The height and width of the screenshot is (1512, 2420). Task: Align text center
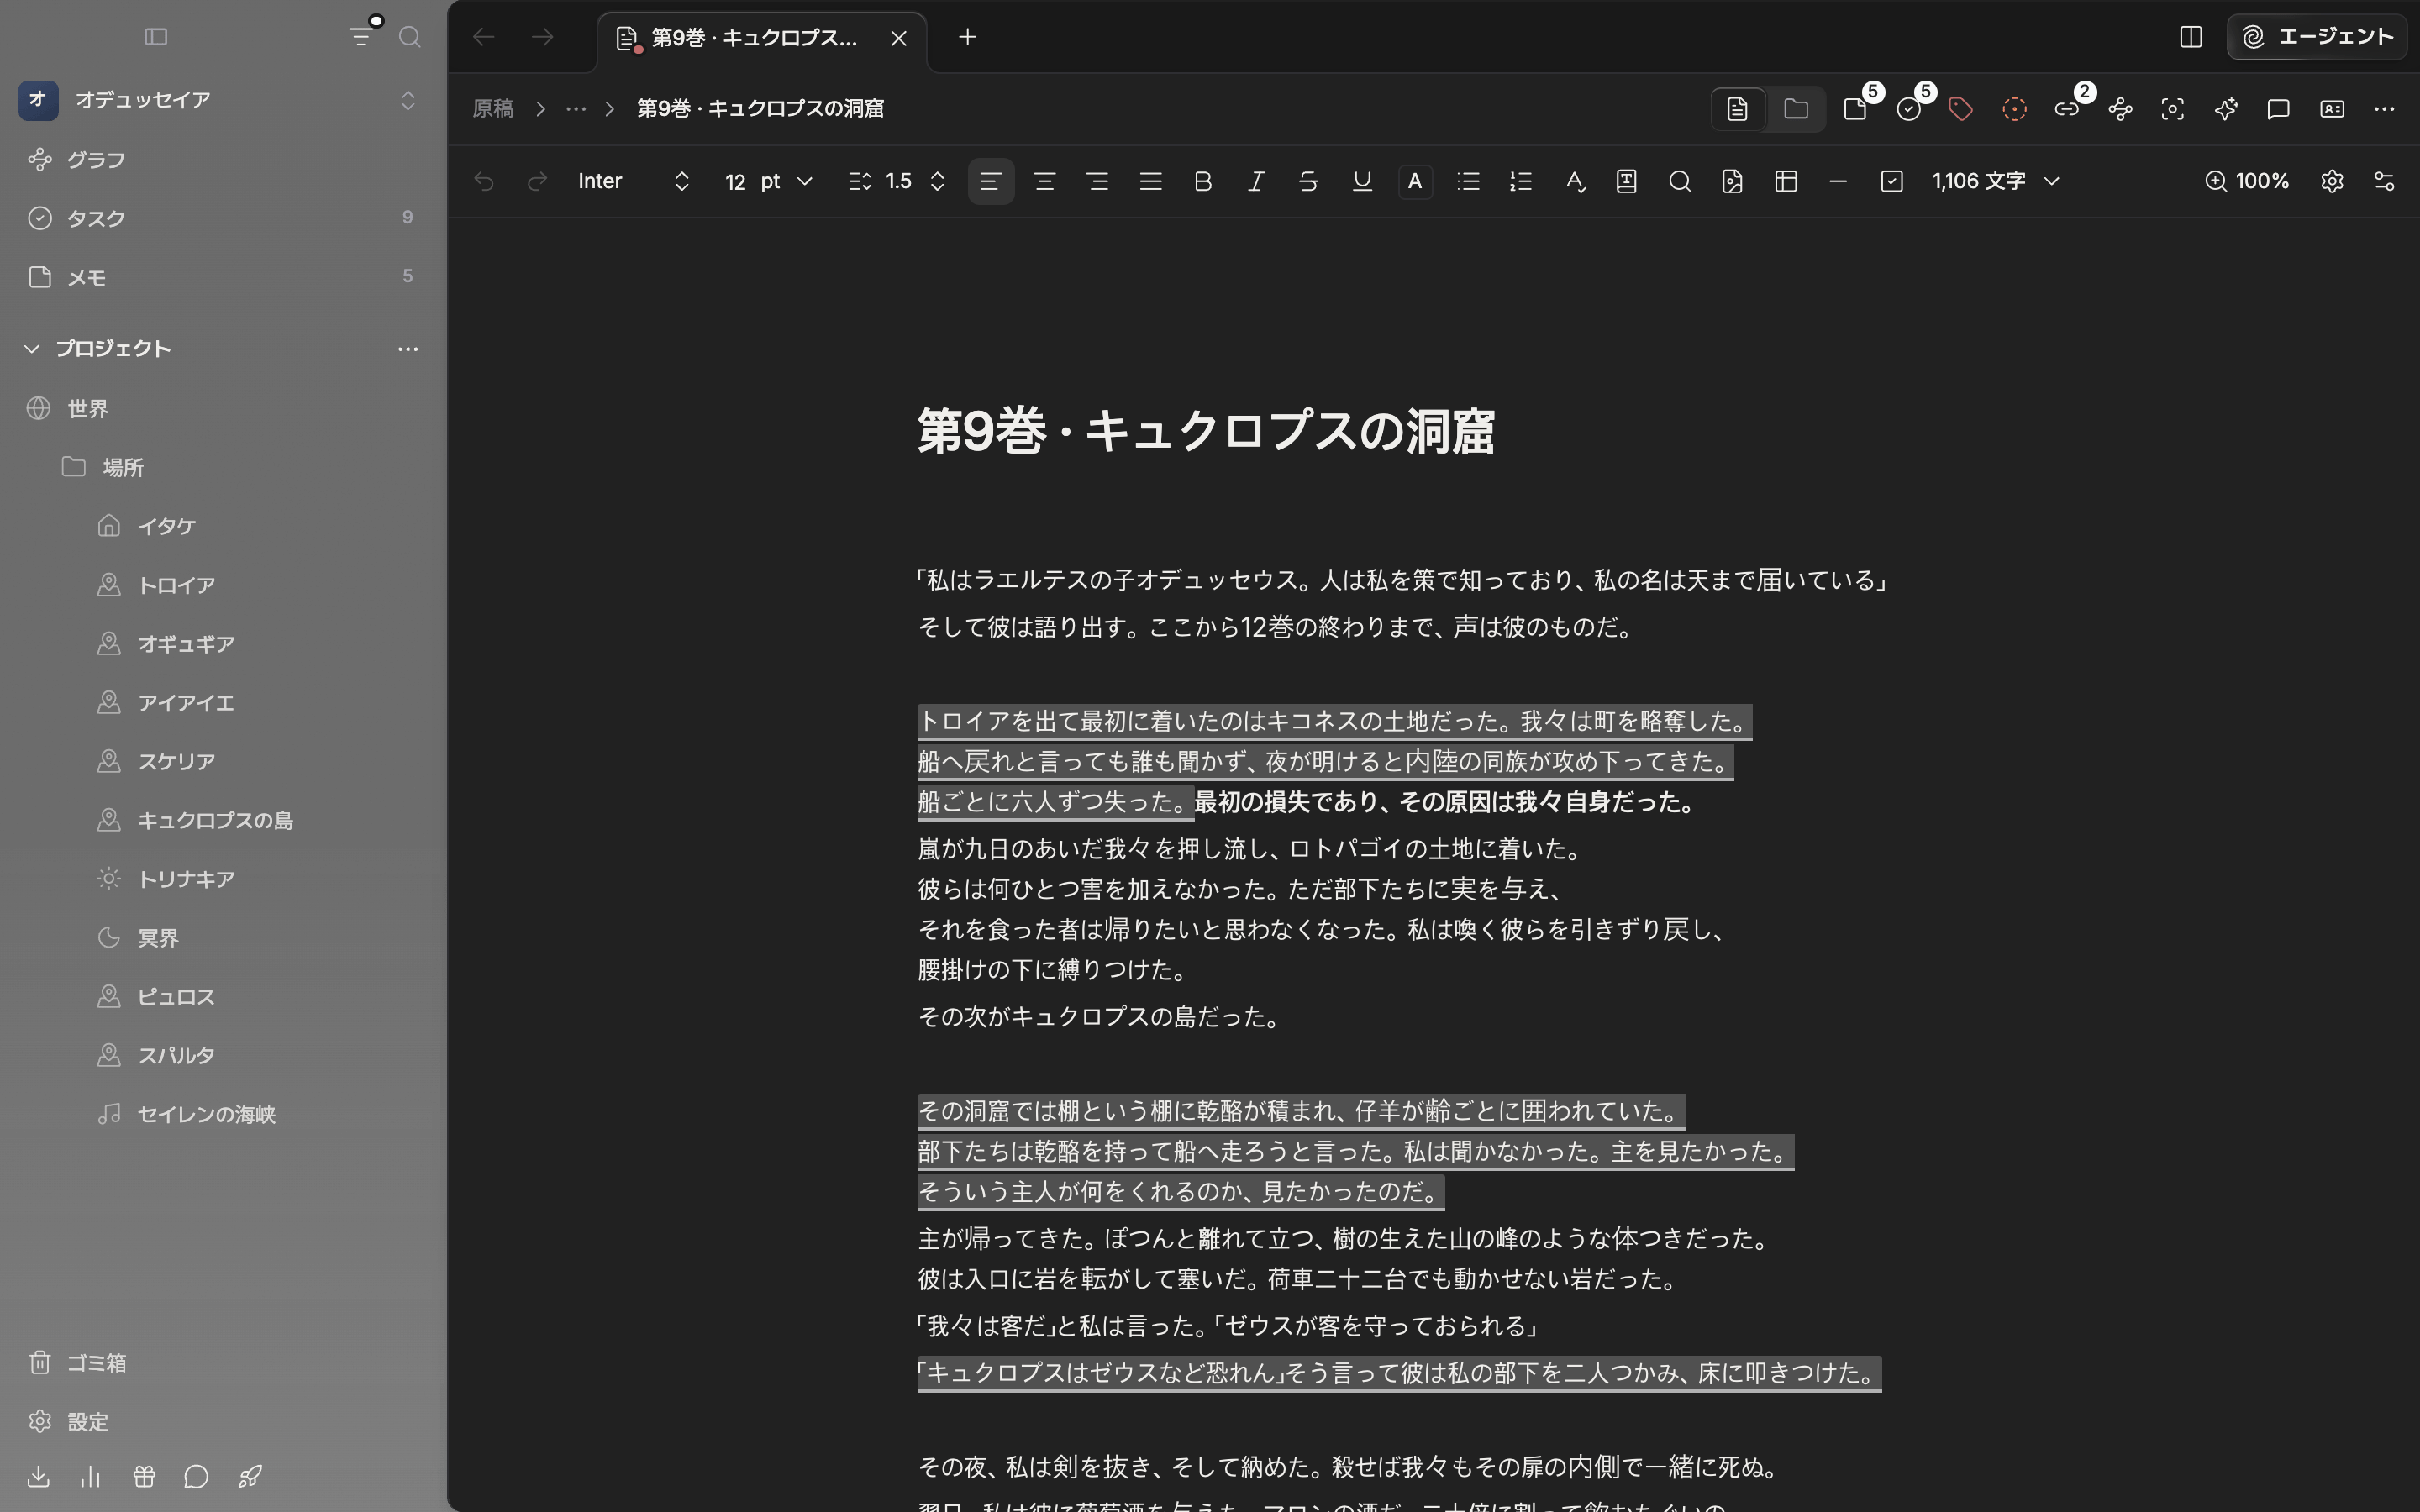[x=1045, y=181]
